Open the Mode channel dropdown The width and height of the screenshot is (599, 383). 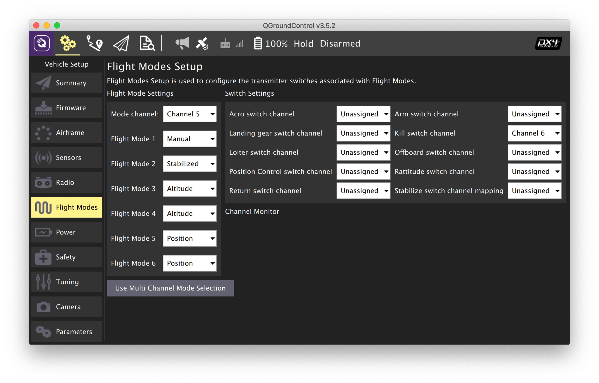[x=190, y=114]
